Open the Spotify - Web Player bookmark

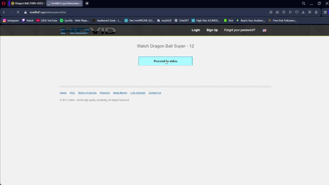point(74,21)
